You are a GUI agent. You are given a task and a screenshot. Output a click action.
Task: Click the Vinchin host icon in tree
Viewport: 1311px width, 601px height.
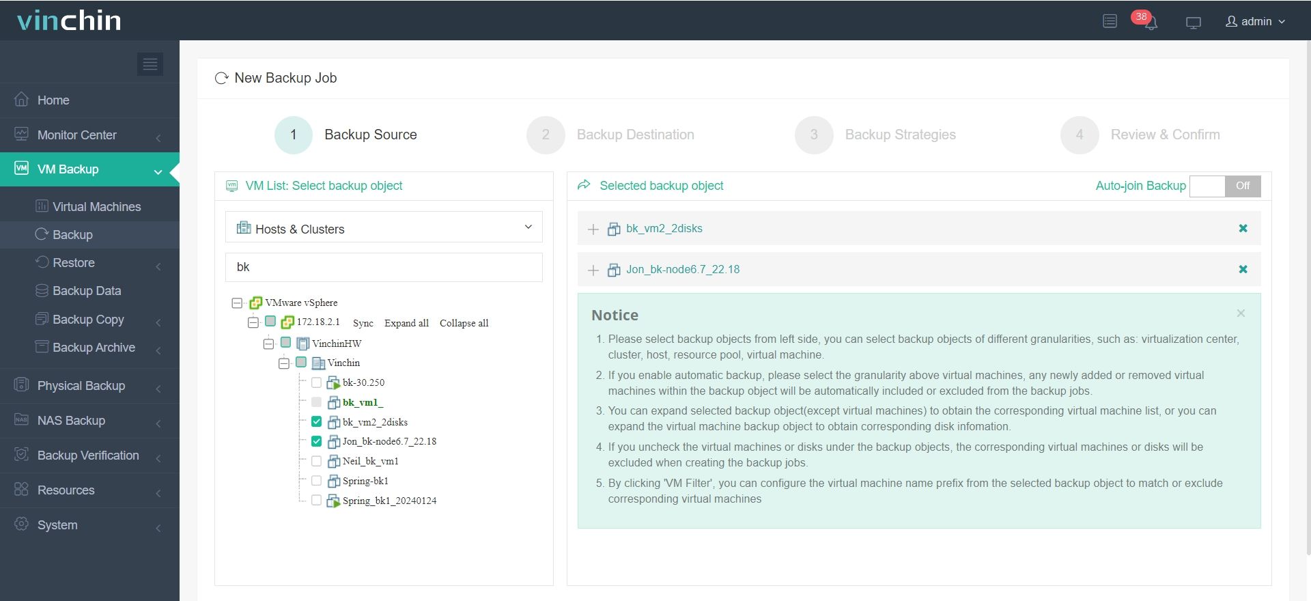pos(318,363)
